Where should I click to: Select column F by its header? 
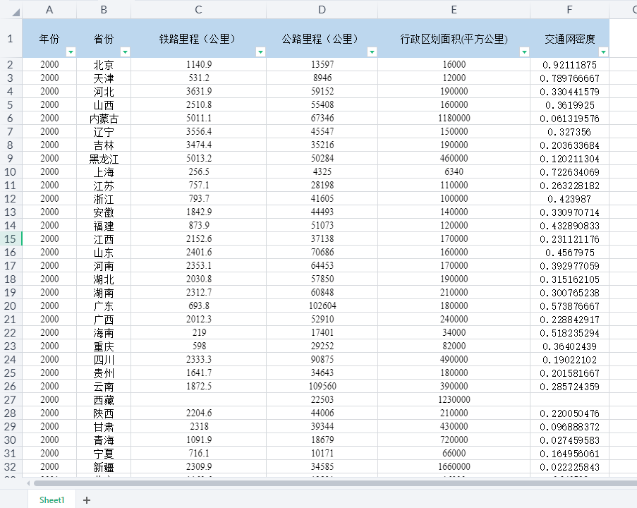pos(569,9)
